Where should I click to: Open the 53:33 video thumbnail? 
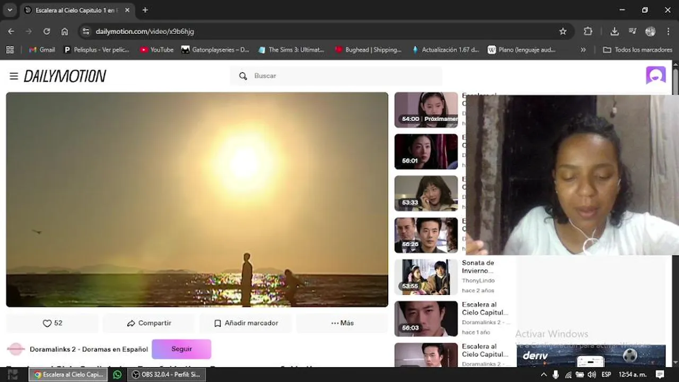(426, 194)
